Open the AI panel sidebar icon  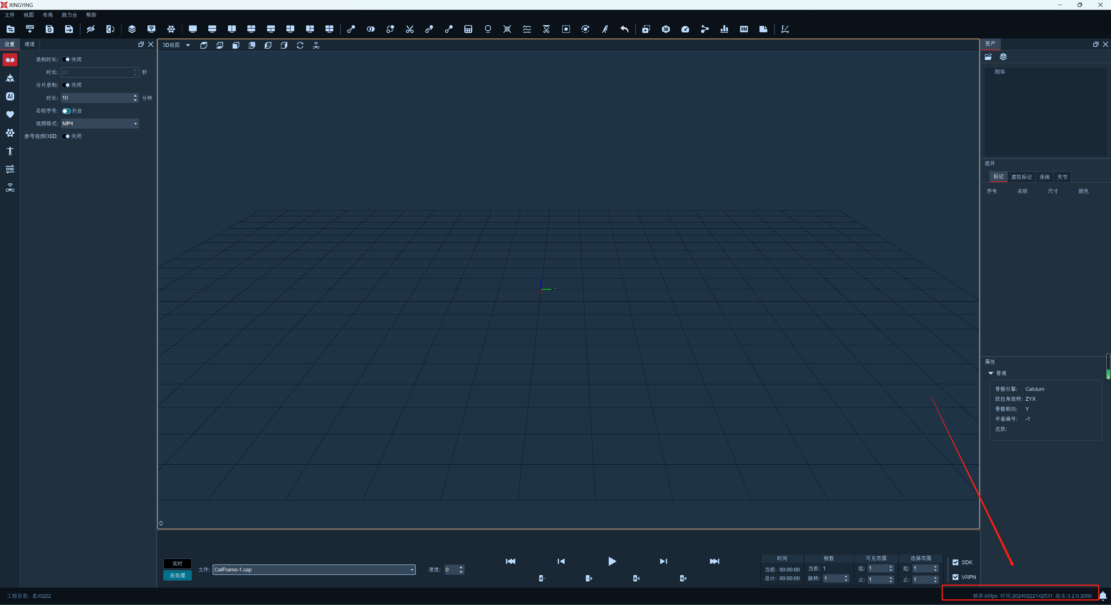click(x=10, y=96)
